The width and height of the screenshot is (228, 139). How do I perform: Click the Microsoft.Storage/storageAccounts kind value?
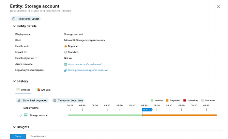pyautogui.click(x=84, y=40)
